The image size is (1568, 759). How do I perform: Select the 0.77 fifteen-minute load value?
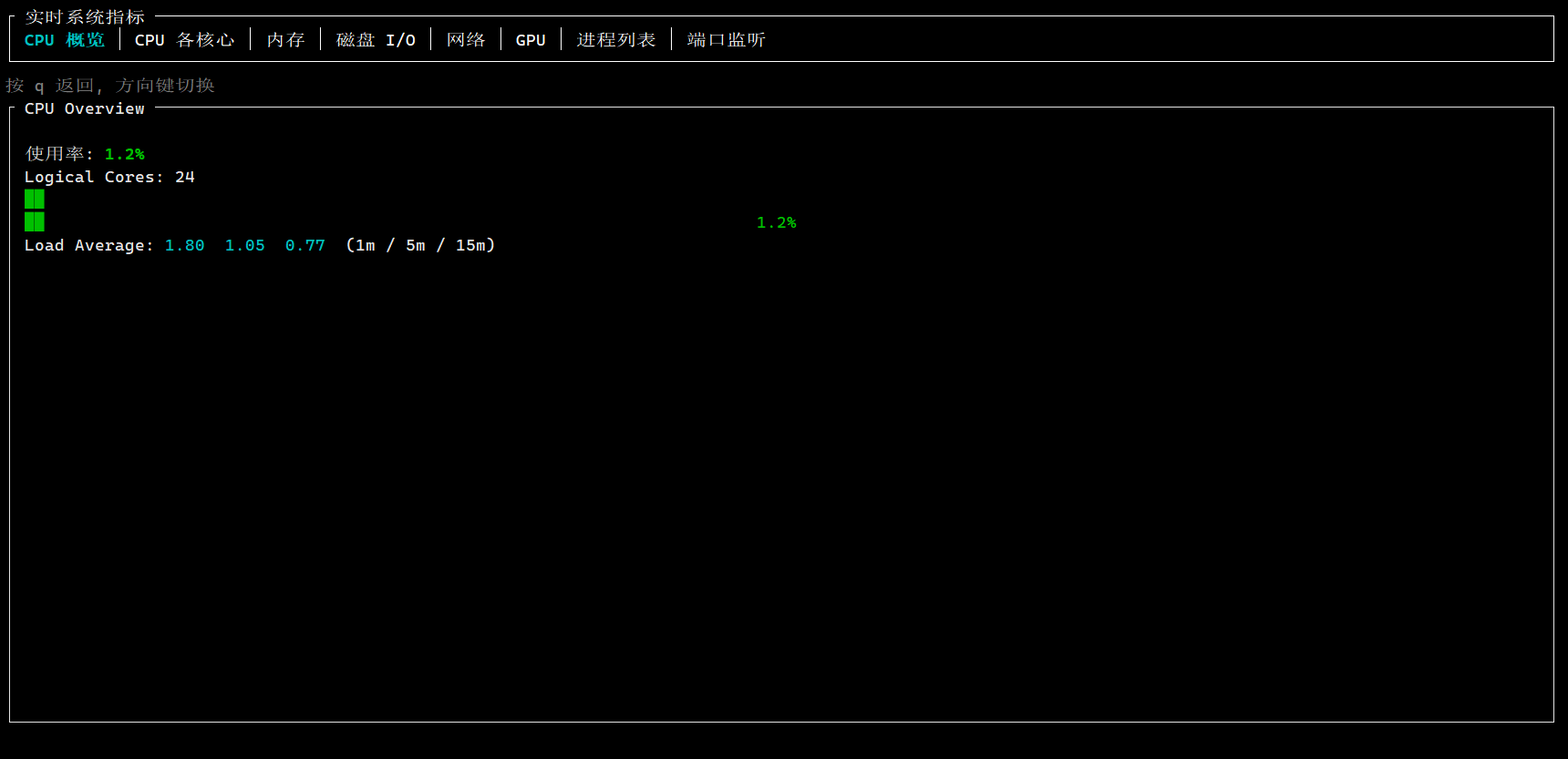click(x=304, y=245)
